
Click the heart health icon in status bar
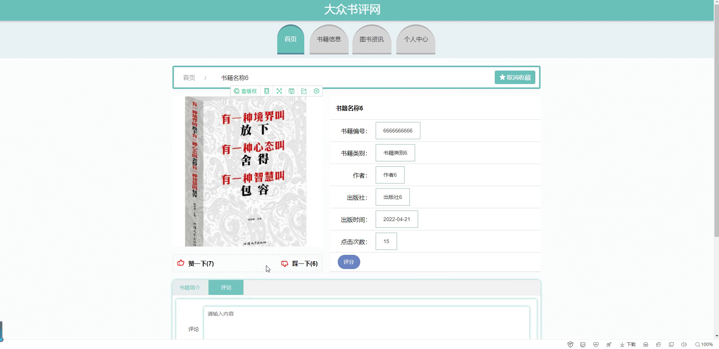coord(596,344)
